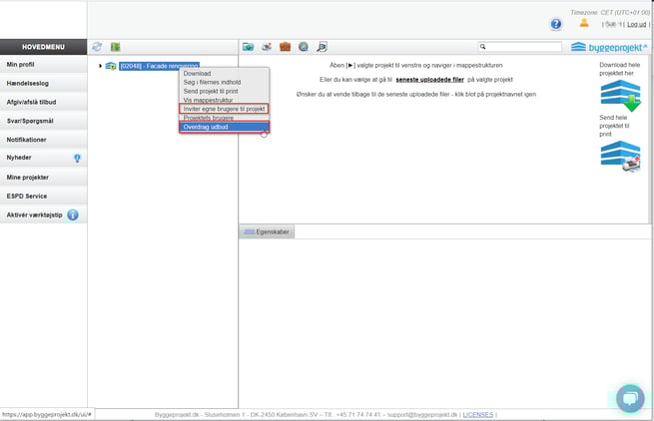Click the blue folder icon in the file toolbar
The image size is (654, 421).
tap(249, 47)
